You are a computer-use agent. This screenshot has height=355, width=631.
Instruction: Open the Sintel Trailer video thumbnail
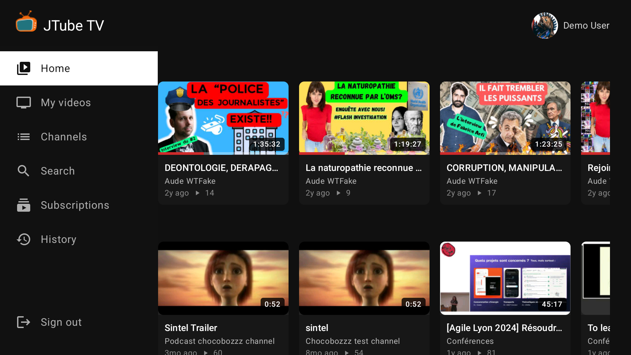223,278
